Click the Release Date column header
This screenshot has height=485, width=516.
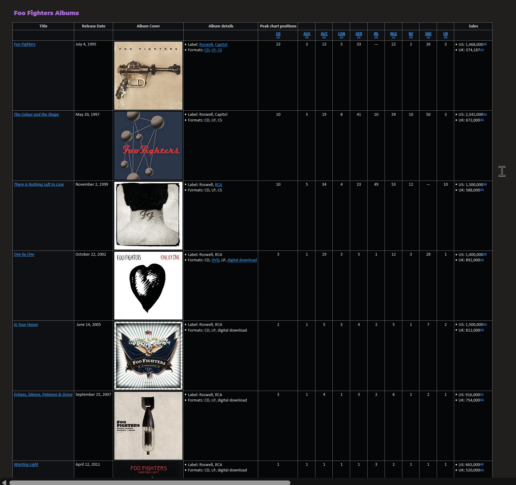pyautogui.click(x=93, y=26)
